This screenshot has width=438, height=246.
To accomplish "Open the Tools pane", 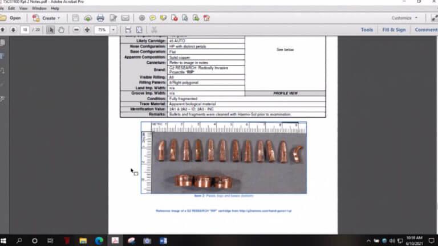I will point(367,30).
